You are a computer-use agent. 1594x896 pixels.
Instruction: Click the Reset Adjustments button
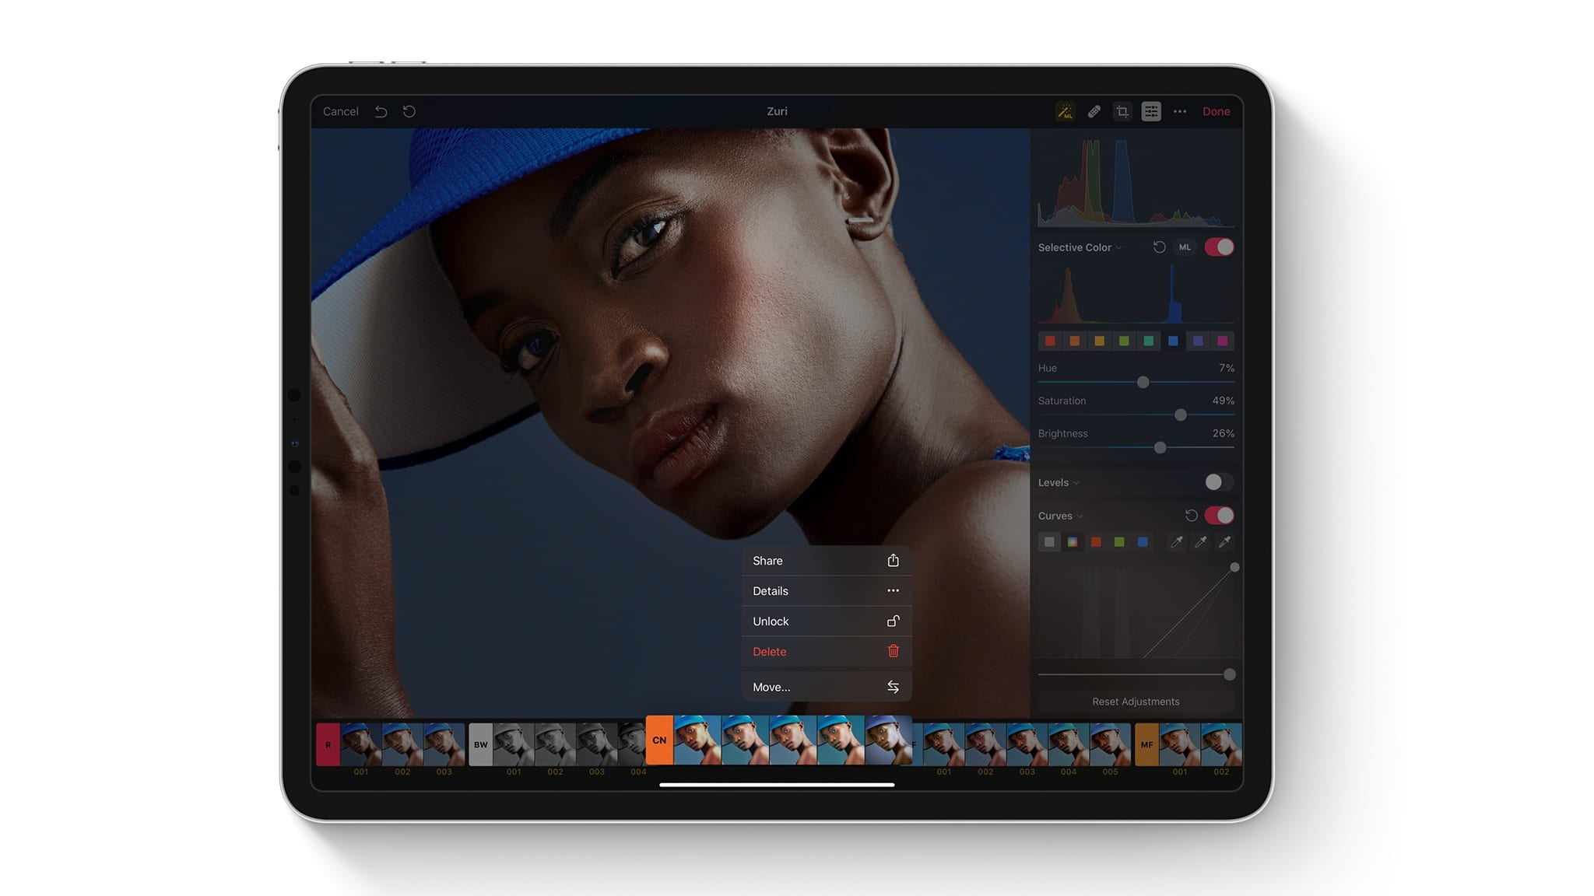tap(1136, 702)
